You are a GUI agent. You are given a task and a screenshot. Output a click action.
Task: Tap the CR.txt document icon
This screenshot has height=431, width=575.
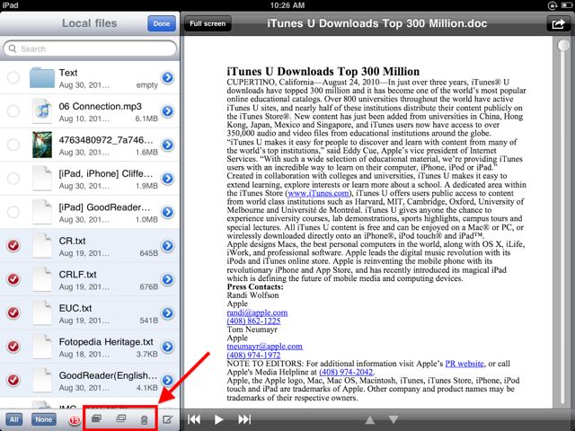[42, 245]
